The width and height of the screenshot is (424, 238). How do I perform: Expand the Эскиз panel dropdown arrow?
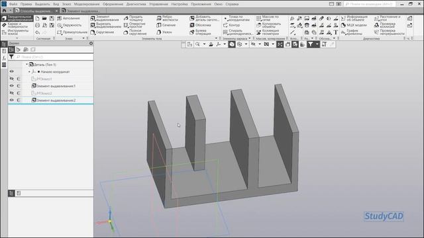coord(83,38)
